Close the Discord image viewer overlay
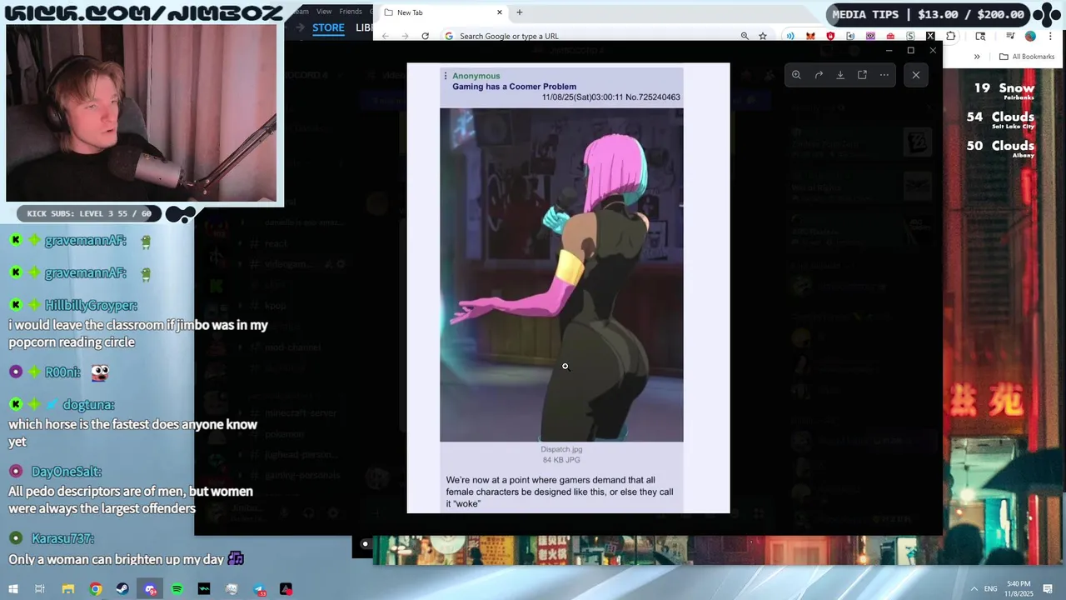Viewport: 1066px width, 600px height. (916, 75)
